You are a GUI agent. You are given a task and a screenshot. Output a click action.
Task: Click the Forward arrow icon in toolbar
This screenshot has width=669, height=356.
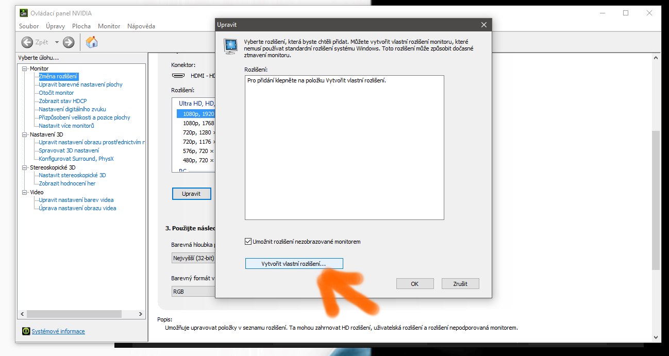tap(69, 42)
